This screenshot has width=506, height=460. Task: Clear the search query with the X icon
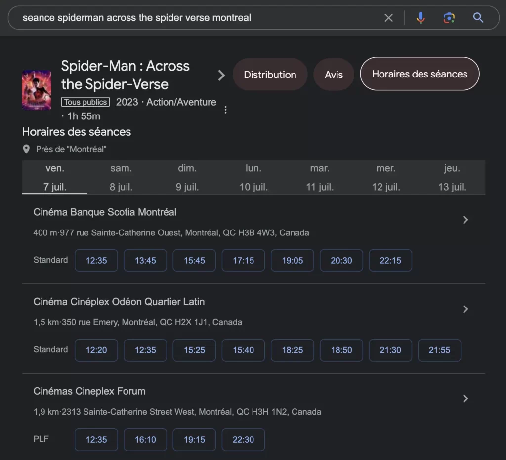tap(388, 18)
